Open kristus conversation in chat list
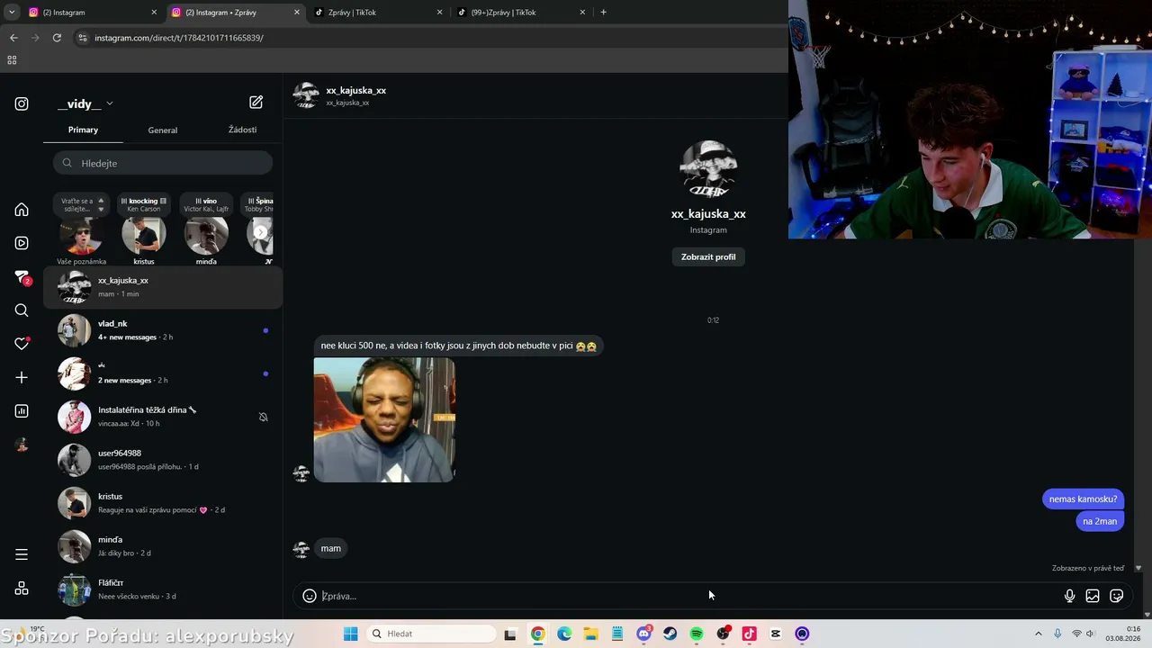This screenshot has width=1152, height=648. [x=163, y=503]
